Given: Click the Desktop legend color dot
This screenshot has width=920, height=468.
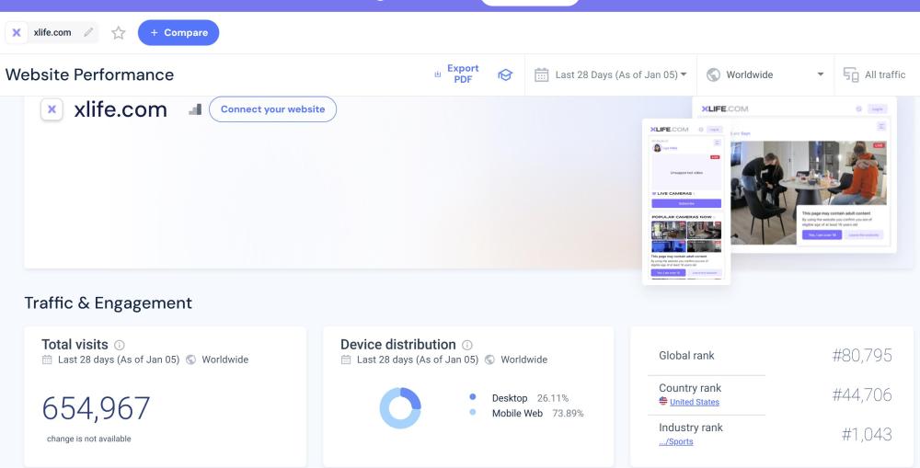Looking at the screenshot, I should coord(473,397).
